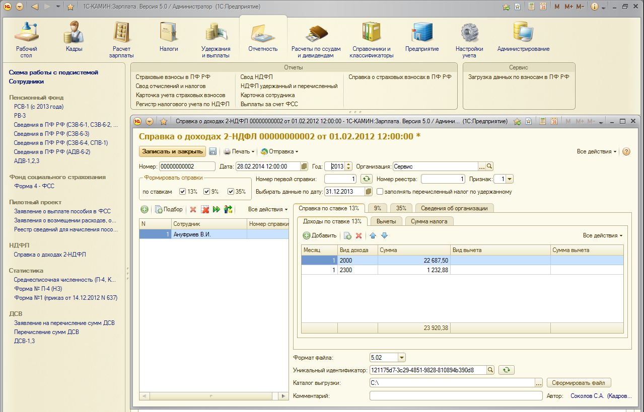Toggle the 13% rate checkbox

click(x=183, y=192)
